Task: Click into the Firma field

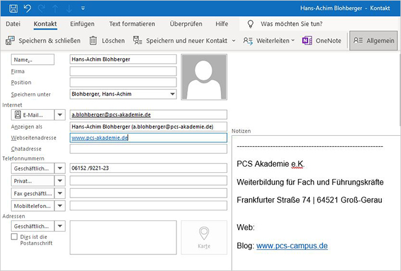Action: (x=123, y=71)
